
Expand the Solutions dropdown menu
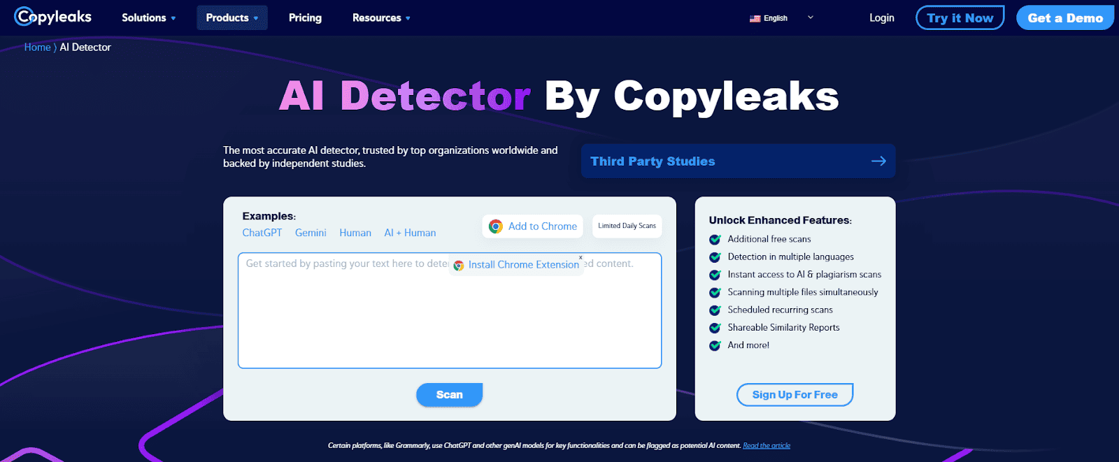point(148,17)
